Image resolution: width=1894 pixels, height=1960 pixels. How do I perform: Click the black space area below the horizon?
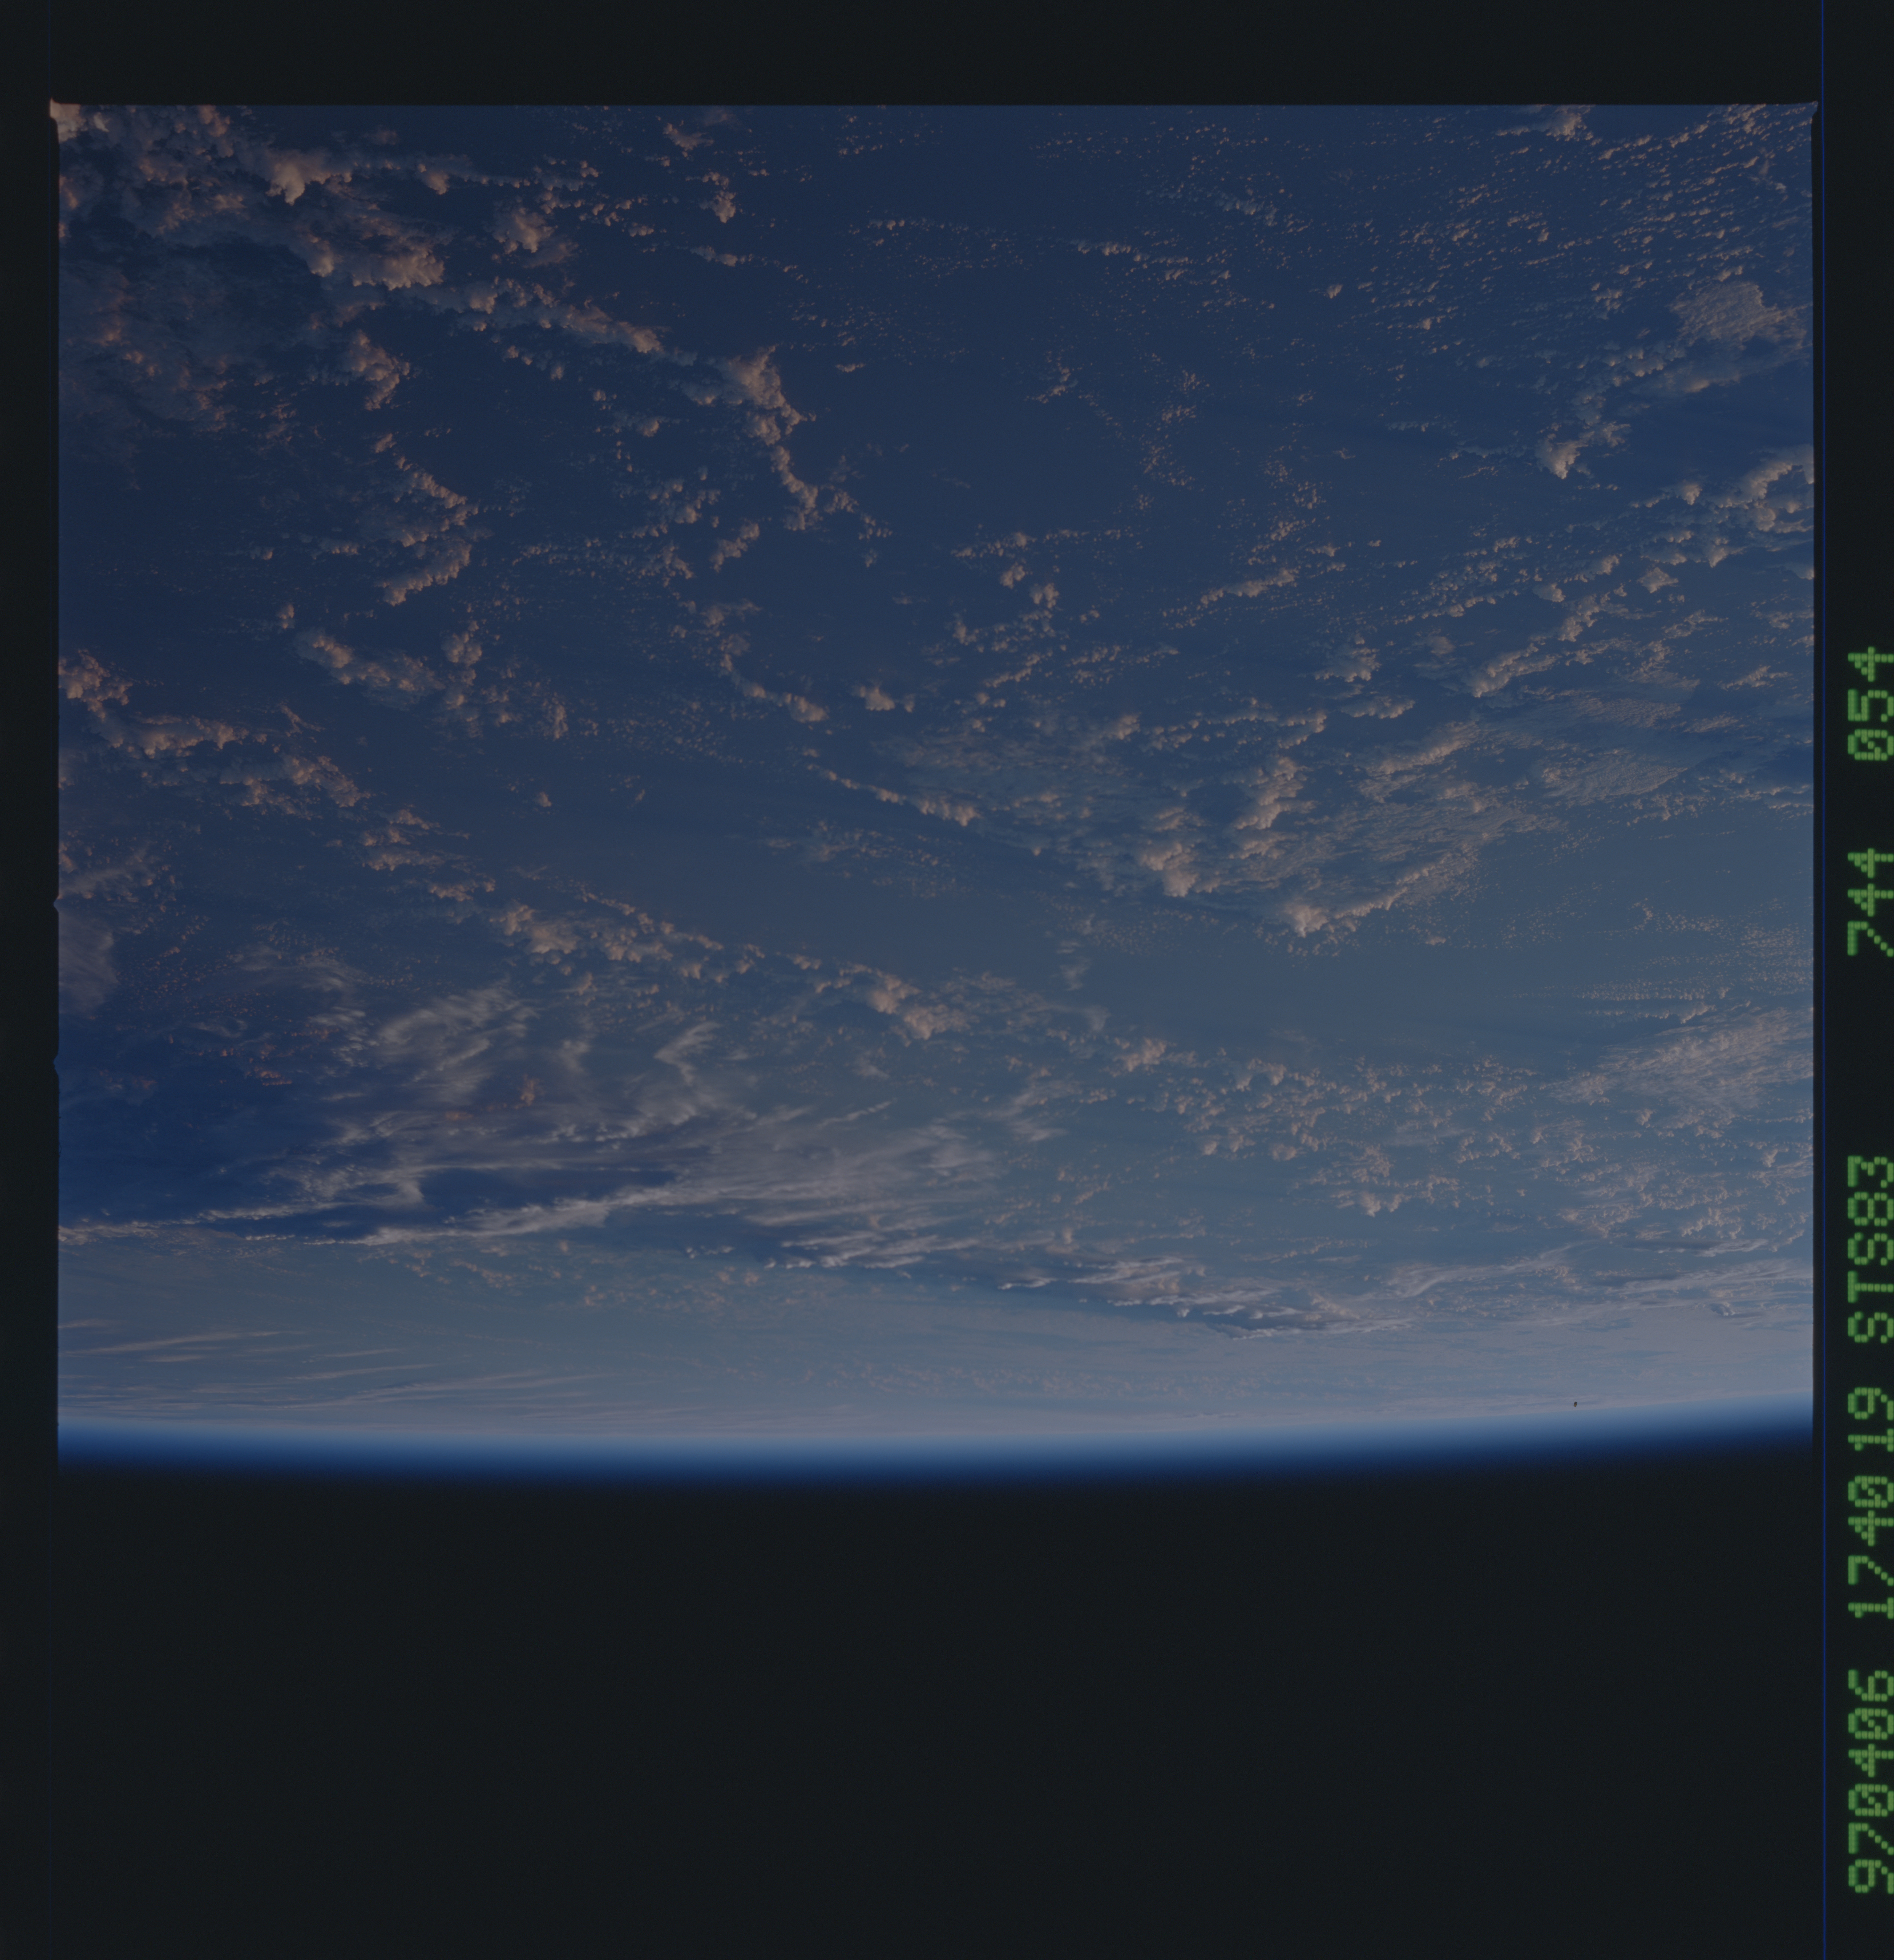900,1700
